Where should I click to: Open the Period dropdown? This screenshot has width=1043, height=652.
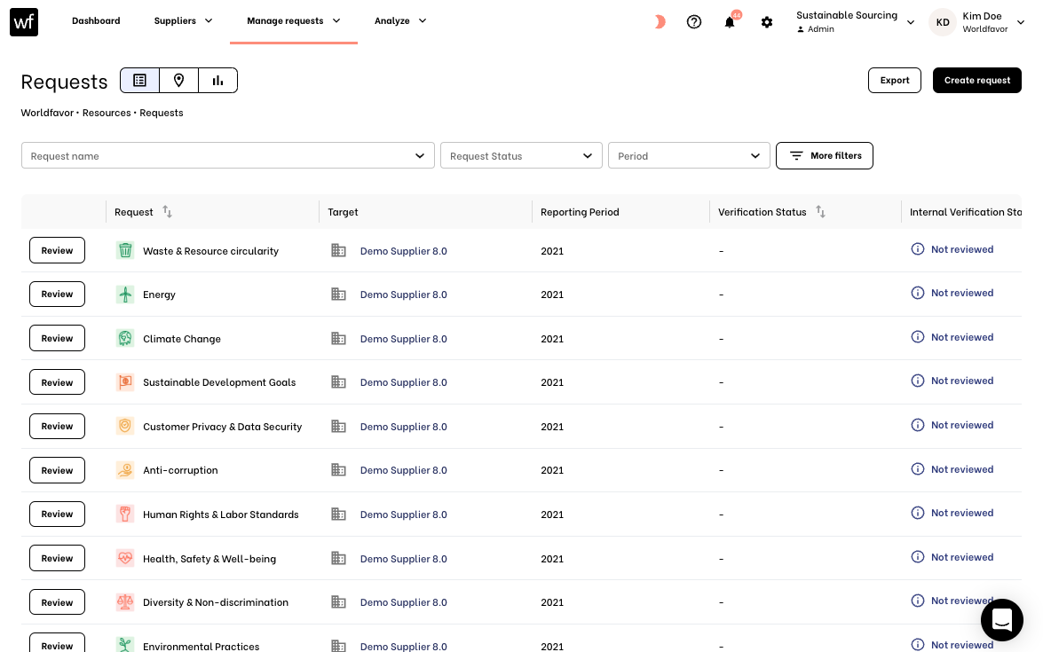(688, 156)
